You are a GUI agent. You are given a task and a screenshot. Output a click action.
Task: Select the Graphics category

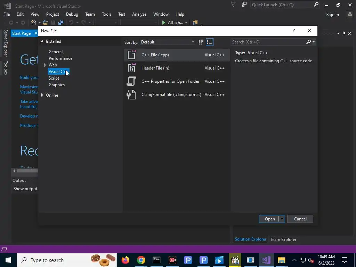57,85
